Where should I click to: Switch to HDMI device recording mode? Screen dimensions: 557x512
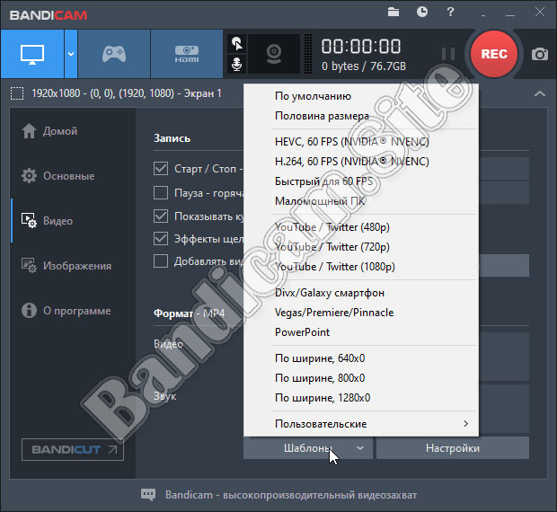(186, 54)
